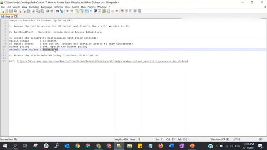The height and width of the screenshot is (150, 267).
Task: Open OneNote from the taskbar
Action: [x=182, y=146]
